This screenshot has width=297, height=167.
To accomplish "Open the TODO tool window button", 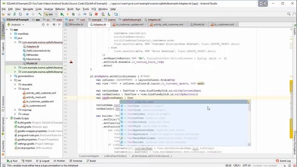I will [27, 161].
